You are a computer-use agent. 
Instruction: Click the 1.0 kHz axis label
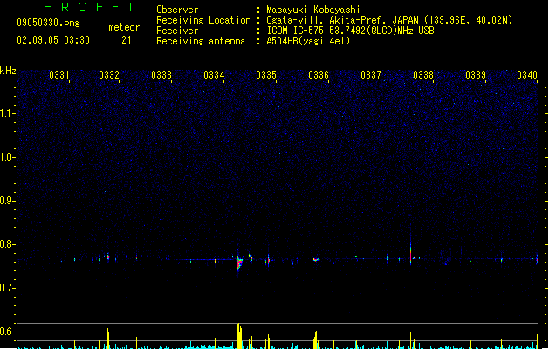pyautogui.click(x=7, y=157)
